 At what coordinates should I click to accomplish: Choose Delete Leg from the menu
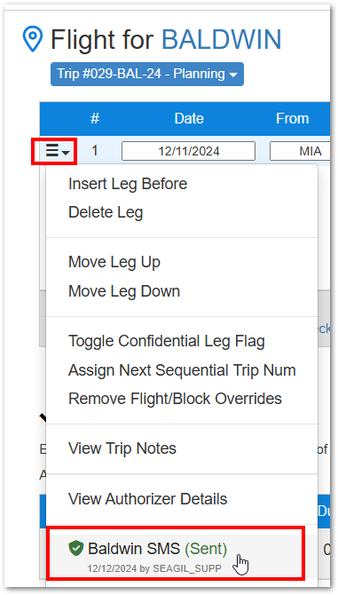(x=106, y=212)
